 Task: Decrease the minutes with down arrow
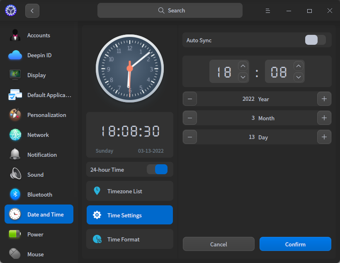[x=299, y=77]
